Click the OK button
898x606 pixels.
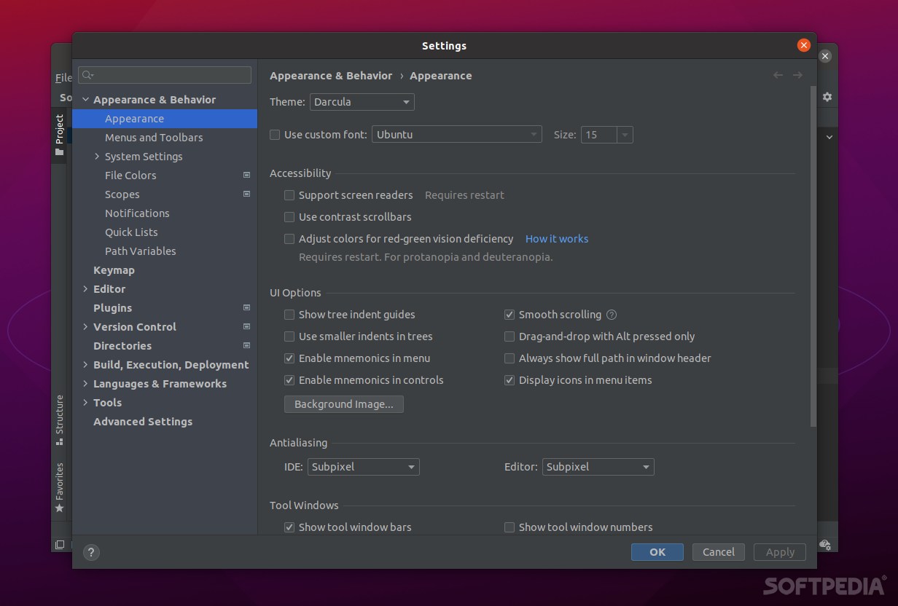[x=657, y=552]
